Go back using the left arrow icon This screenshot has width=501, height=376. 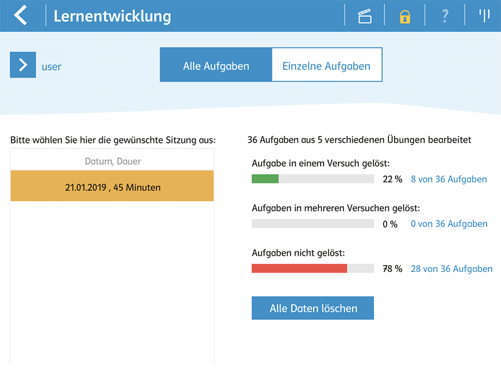21,15
